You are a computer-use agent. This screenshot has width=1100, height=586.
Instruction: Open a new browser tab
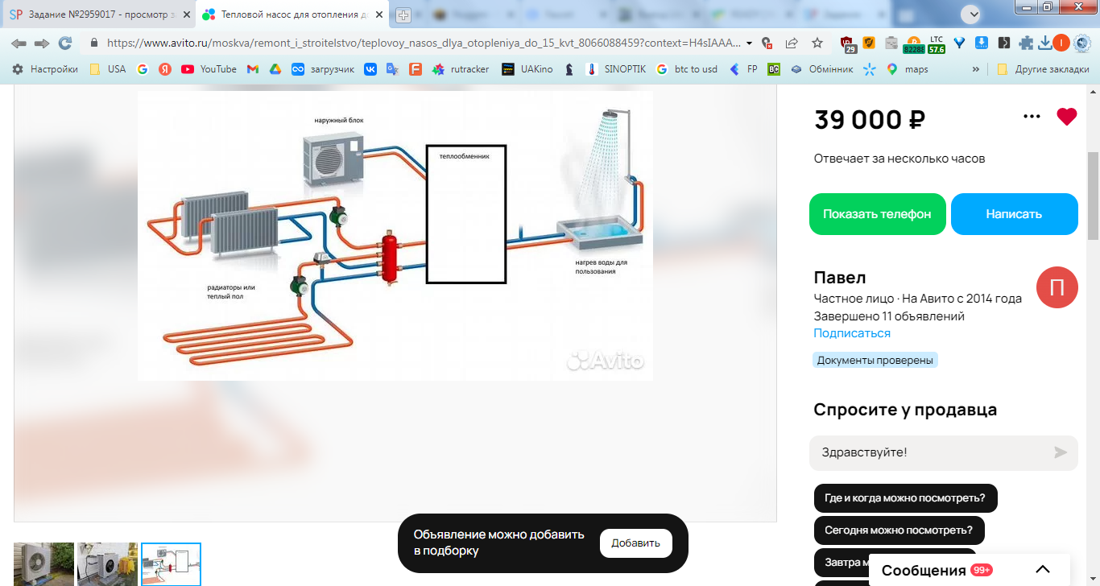point(403,14)
